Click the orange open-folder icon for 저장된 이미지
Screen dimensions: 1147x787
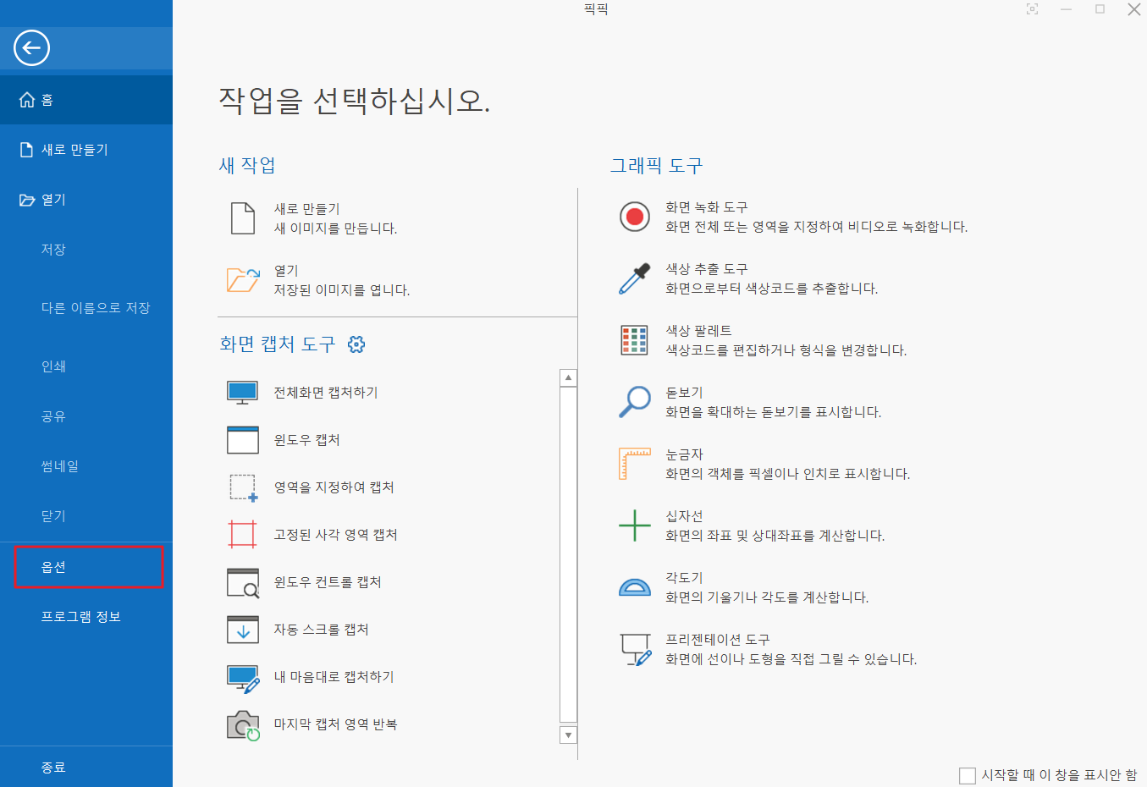pyautogui.click(x=243, y=280)
